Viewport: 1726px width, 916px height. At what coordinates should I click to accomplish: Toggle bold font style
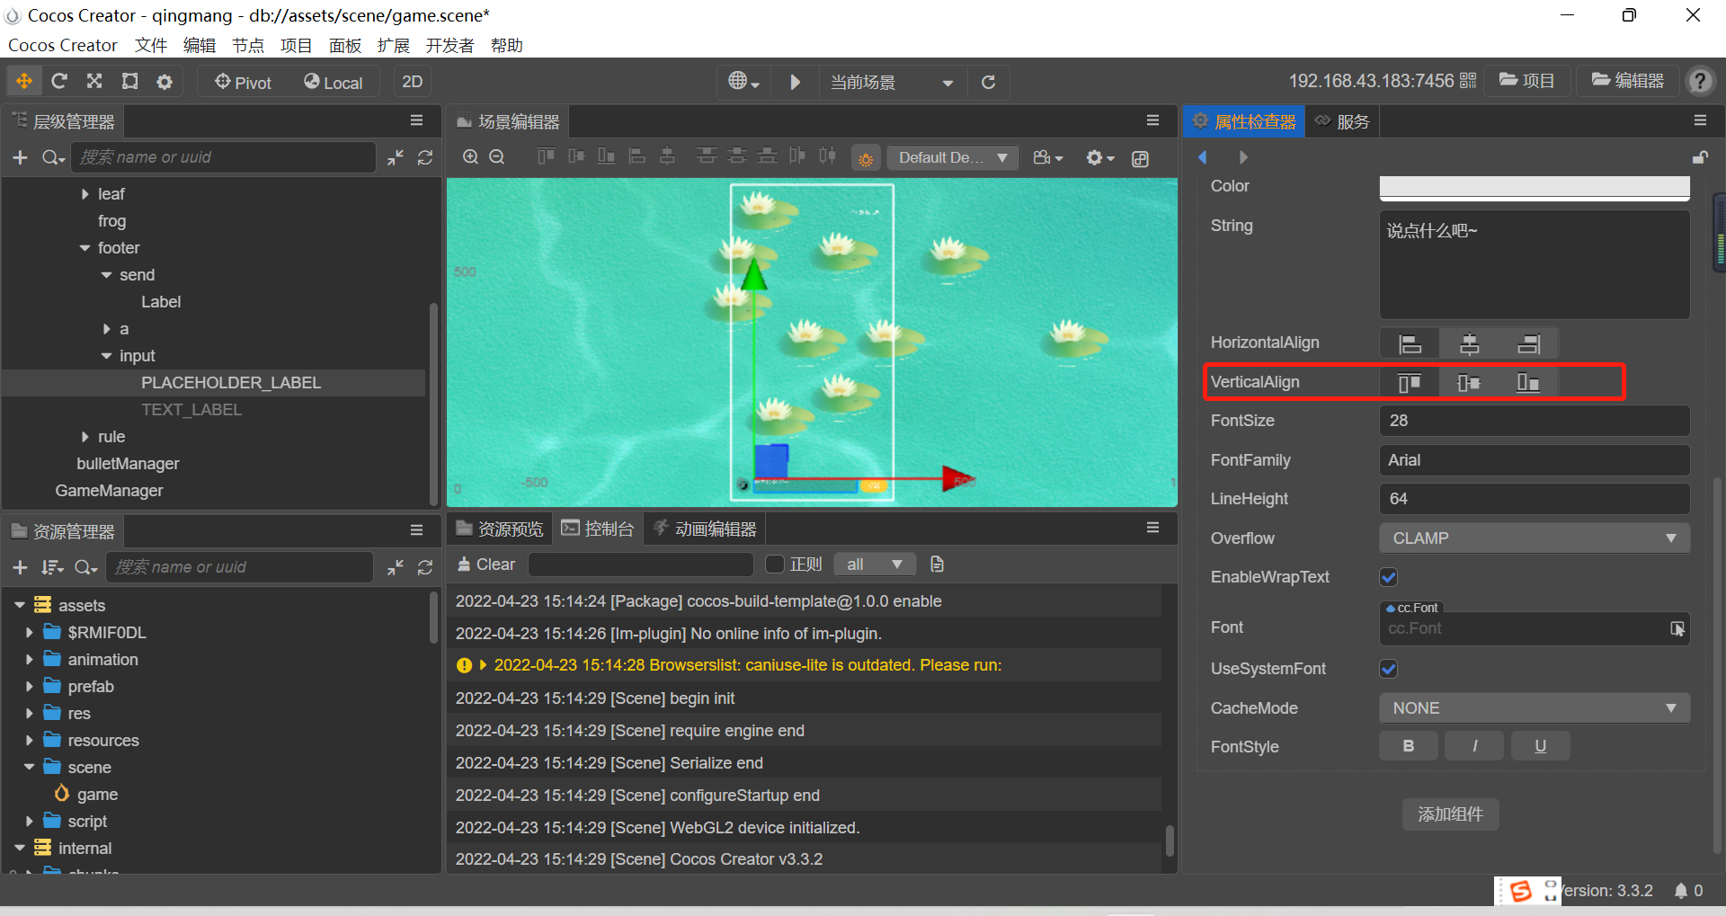pos(1409,746)
